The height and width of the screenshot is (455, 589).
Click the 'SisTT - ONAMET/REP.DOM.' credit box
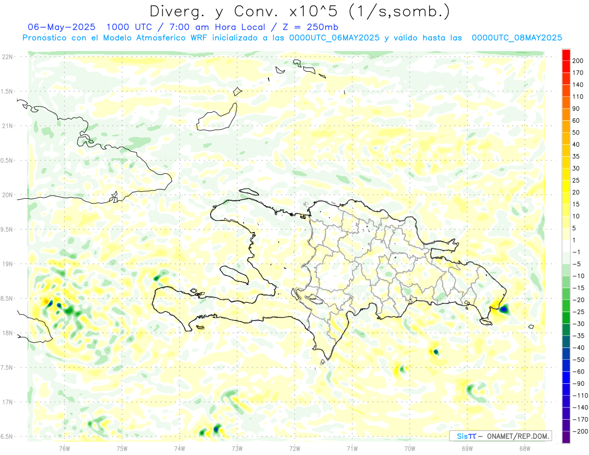[501, 436]
